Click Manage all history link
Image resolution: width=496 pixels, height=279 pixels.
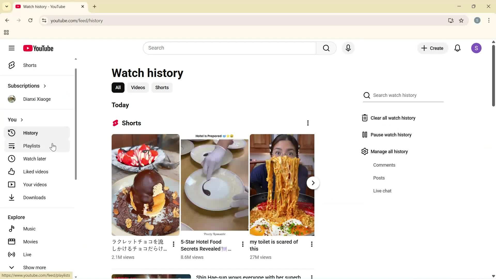389,151
